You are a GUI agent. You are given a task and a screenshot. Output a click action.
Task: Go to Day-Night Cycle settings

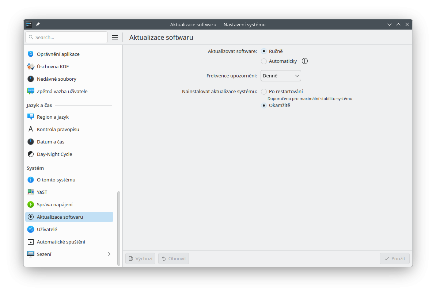pyautogui.click(x=54, y=154)
